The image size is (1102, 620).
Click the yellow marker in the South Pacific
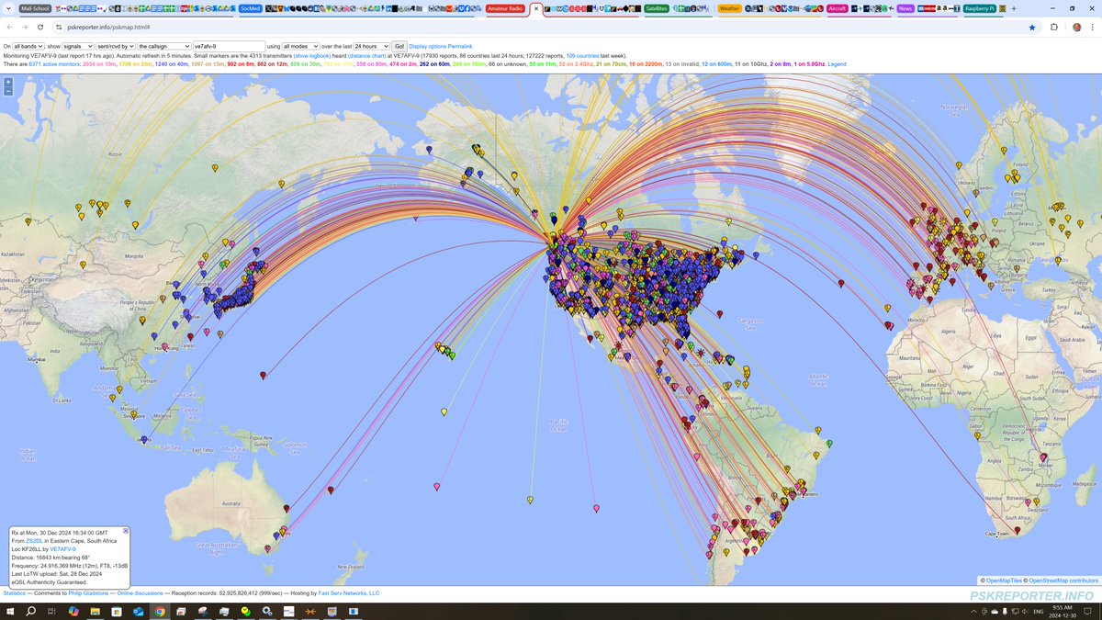(530, 500)
